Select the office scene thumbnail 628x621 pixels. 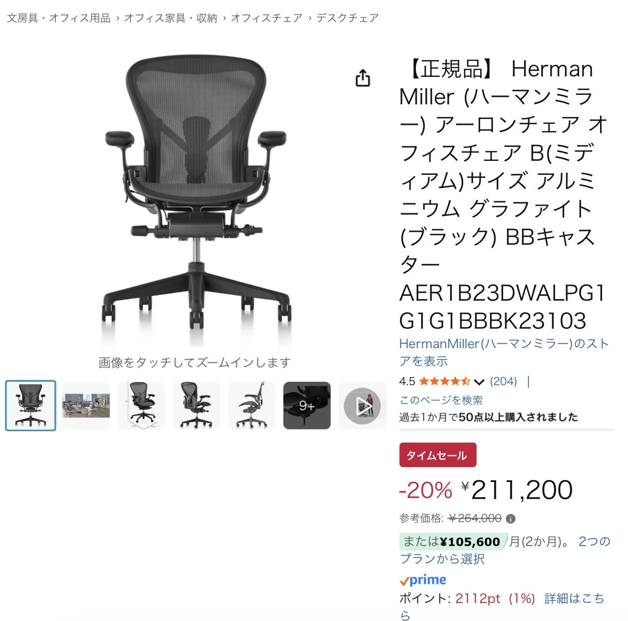point(86,406)
